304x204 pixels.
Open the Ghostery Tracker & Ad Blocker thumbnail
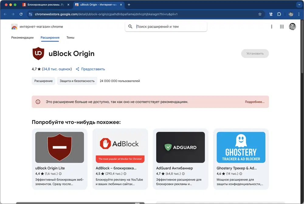(241, 147)
